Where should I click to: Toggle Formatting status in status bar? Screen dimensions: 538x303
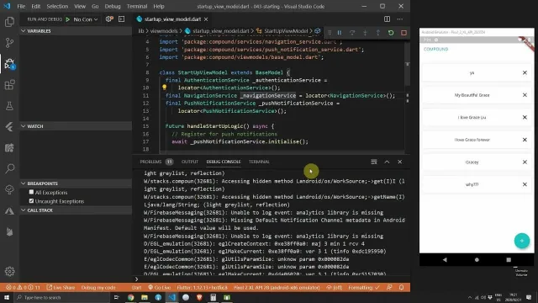(x=364, y=288)
